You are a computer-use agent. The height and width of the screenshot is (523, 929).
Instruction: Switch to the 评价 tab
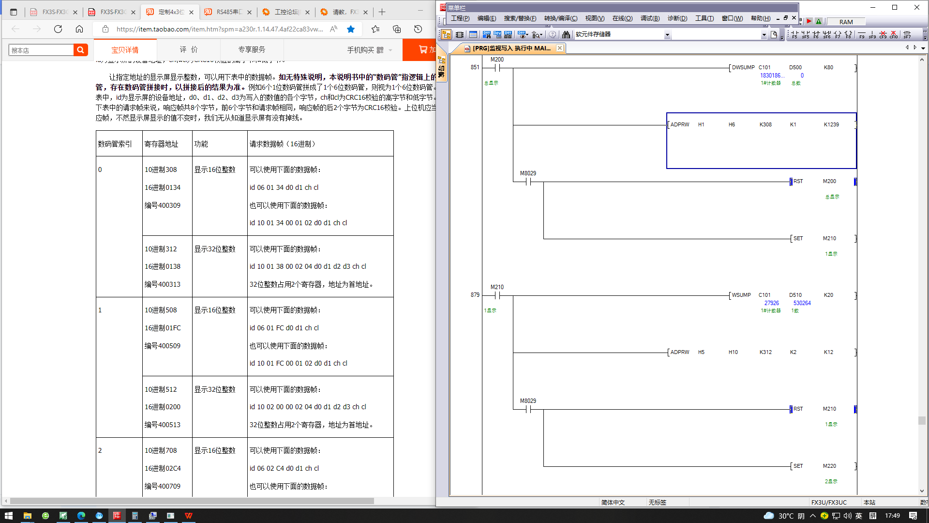coord(189,49)
